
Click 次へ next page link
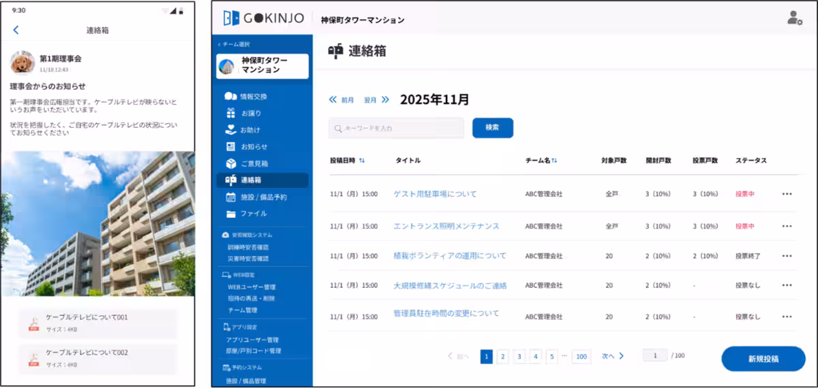pyautogui.click(x=613, y=356)
